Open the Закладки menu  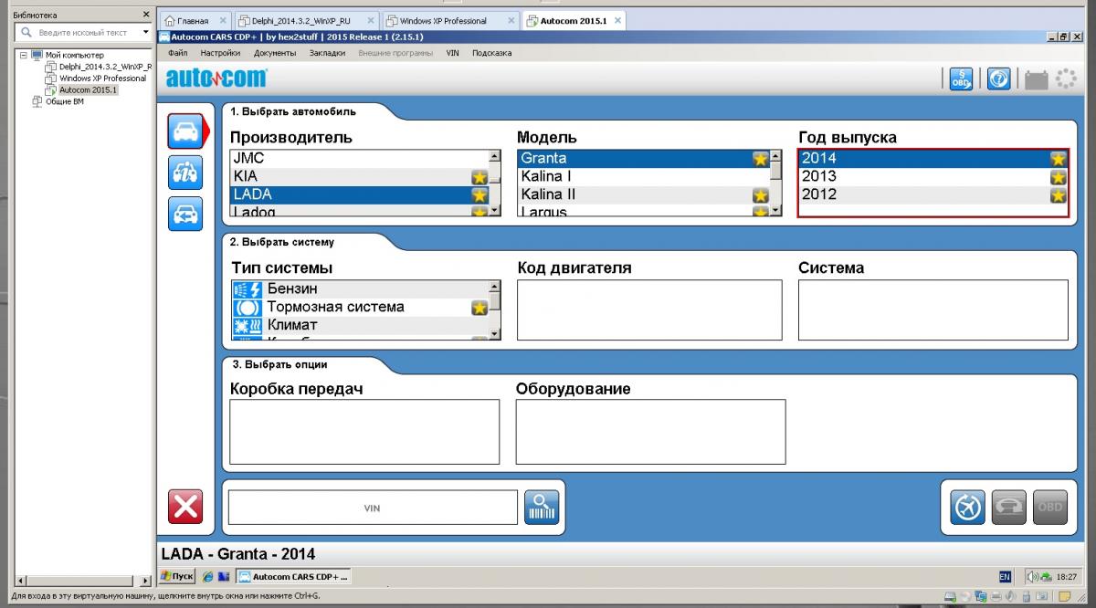(x=328, y=53)
